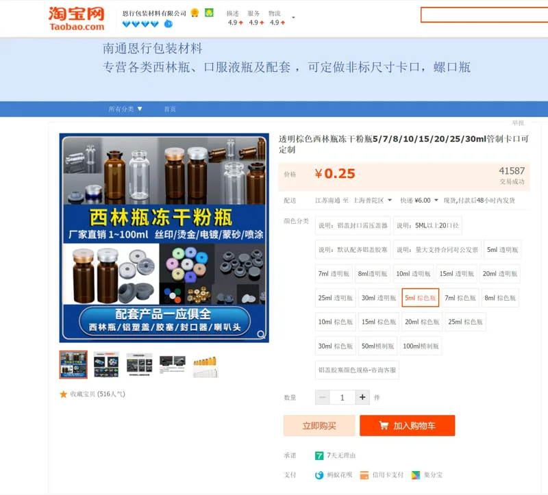The width and height of the screenshot is (548, 495).
Task: Click the 加入购物车 add to cart button
Action: click(x=407, y=425)
